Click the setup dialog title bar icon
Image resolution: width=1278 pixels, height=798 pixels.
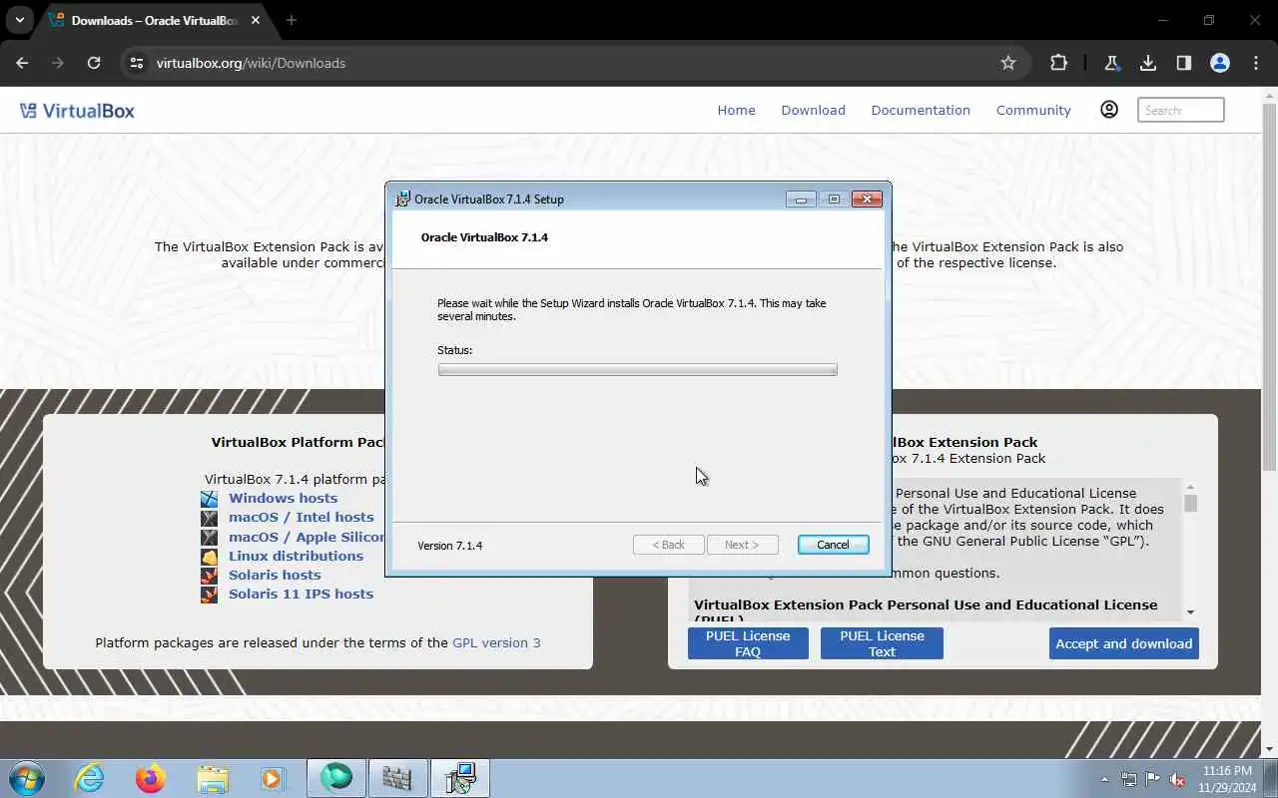(402, 199)
